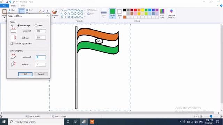Click the Redo arrow icon
Screen dimensions: 223x125
[x=14, y=2]
